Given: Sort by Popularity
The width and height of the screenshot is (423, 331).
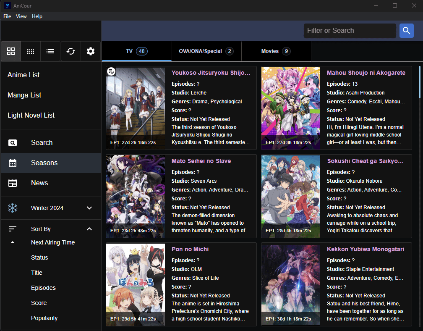Looking at the screenshot, I should tap(44, 318).
